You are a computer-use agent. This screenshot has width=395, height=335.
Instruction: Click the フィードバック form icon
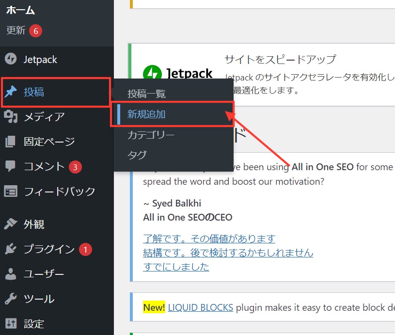point(10,191)
